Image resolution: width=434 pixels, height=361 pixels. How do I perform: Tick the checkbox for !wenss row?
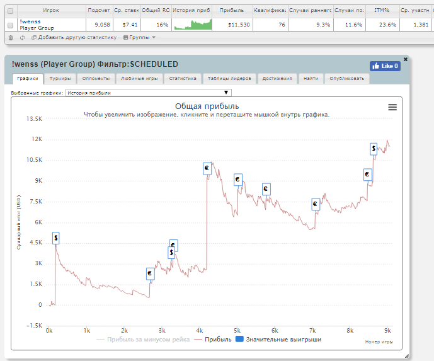[x=10, y=25]
